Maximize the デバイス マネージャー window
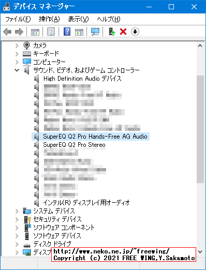 click(171, 7)
